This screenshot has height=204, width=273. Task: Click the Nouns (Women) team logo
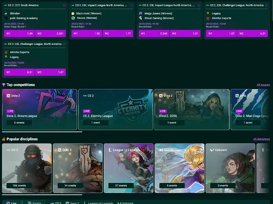(73, 18)
